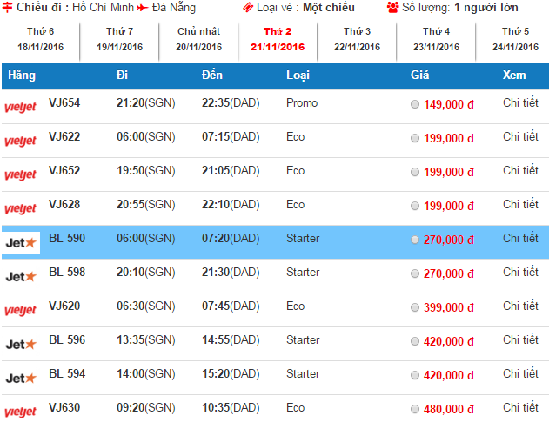Screen dimensions: 549x428
Task: Select radio button for flight VJ620
Action: (415, 307)
